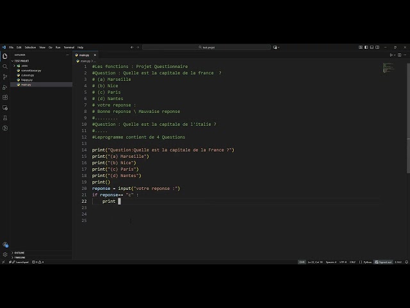Screen dimensions: 410x308
Task: Select the 3.14.2 Python interpreter version
Action: click(398, 262)
